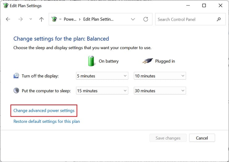
Task: Click the 'On battery' column label
Action: (109, 61)
